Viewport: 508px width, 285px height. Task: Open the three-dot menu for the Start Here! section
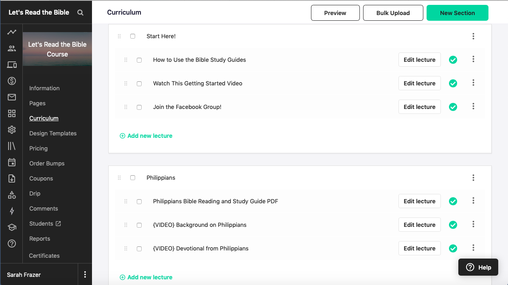[473, 36]
